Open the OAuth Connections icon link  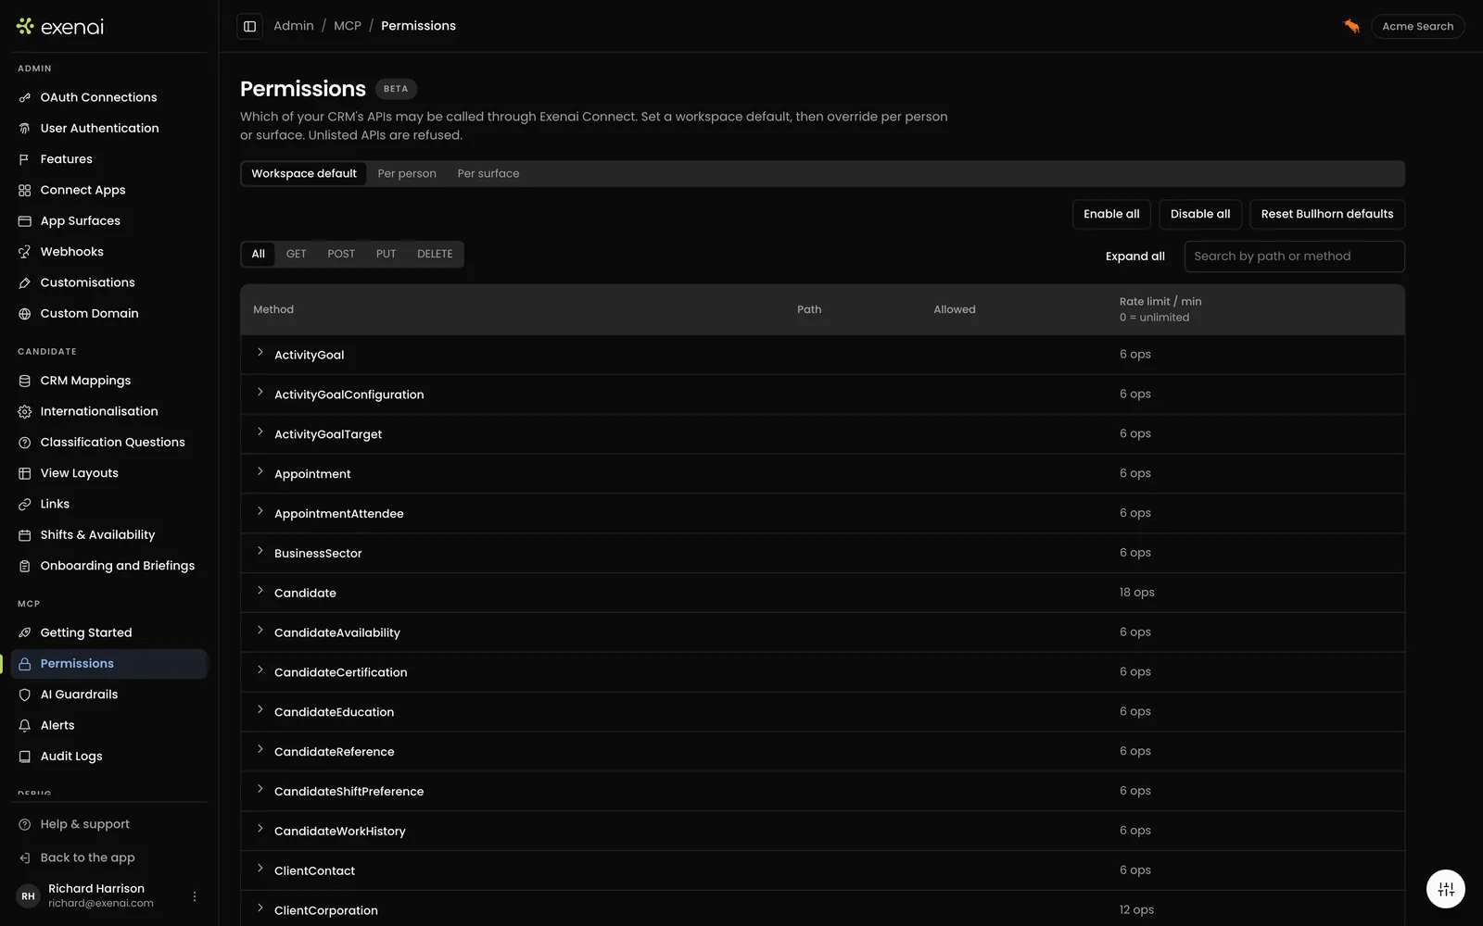(25, 97)
